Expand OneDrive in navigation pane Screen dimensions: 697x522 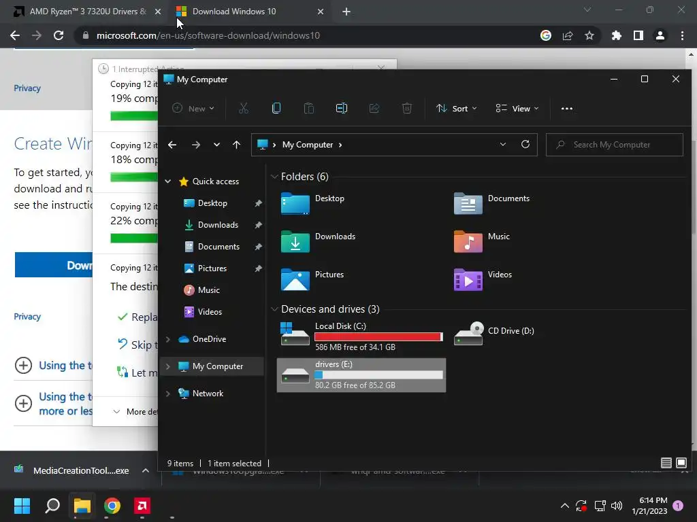point(167,339)
